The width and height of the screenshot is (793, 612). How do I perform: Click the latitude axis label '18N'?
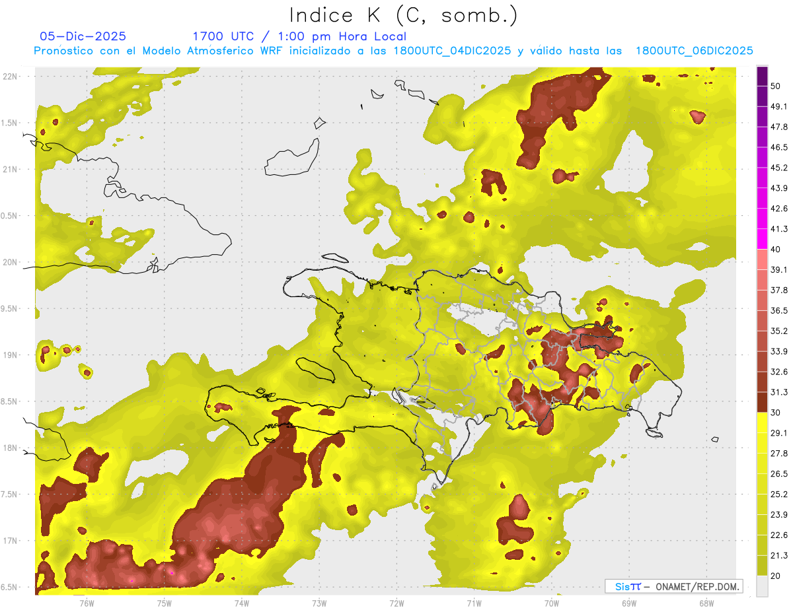click(x=11, y=448)
